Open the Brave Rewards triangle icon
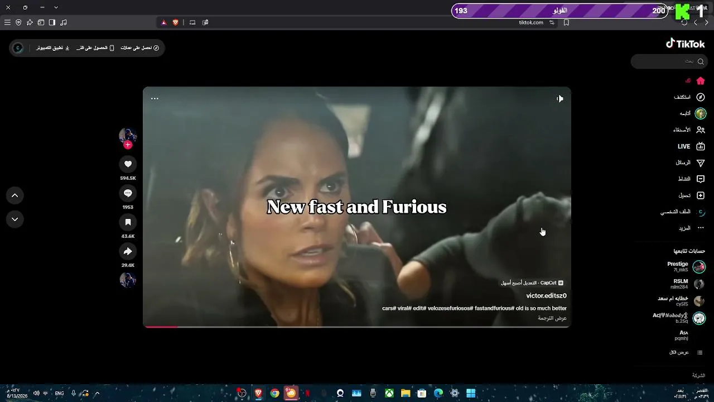Image resolution: width=714 pixels, height=402 pixels. coord(164,22)
